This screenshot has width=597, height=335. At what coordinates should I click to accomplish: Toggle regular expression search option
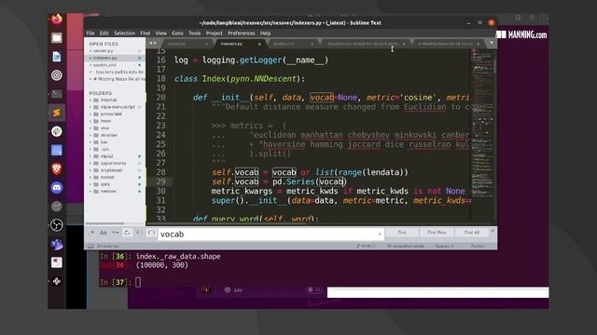click(x=92, y=233)
